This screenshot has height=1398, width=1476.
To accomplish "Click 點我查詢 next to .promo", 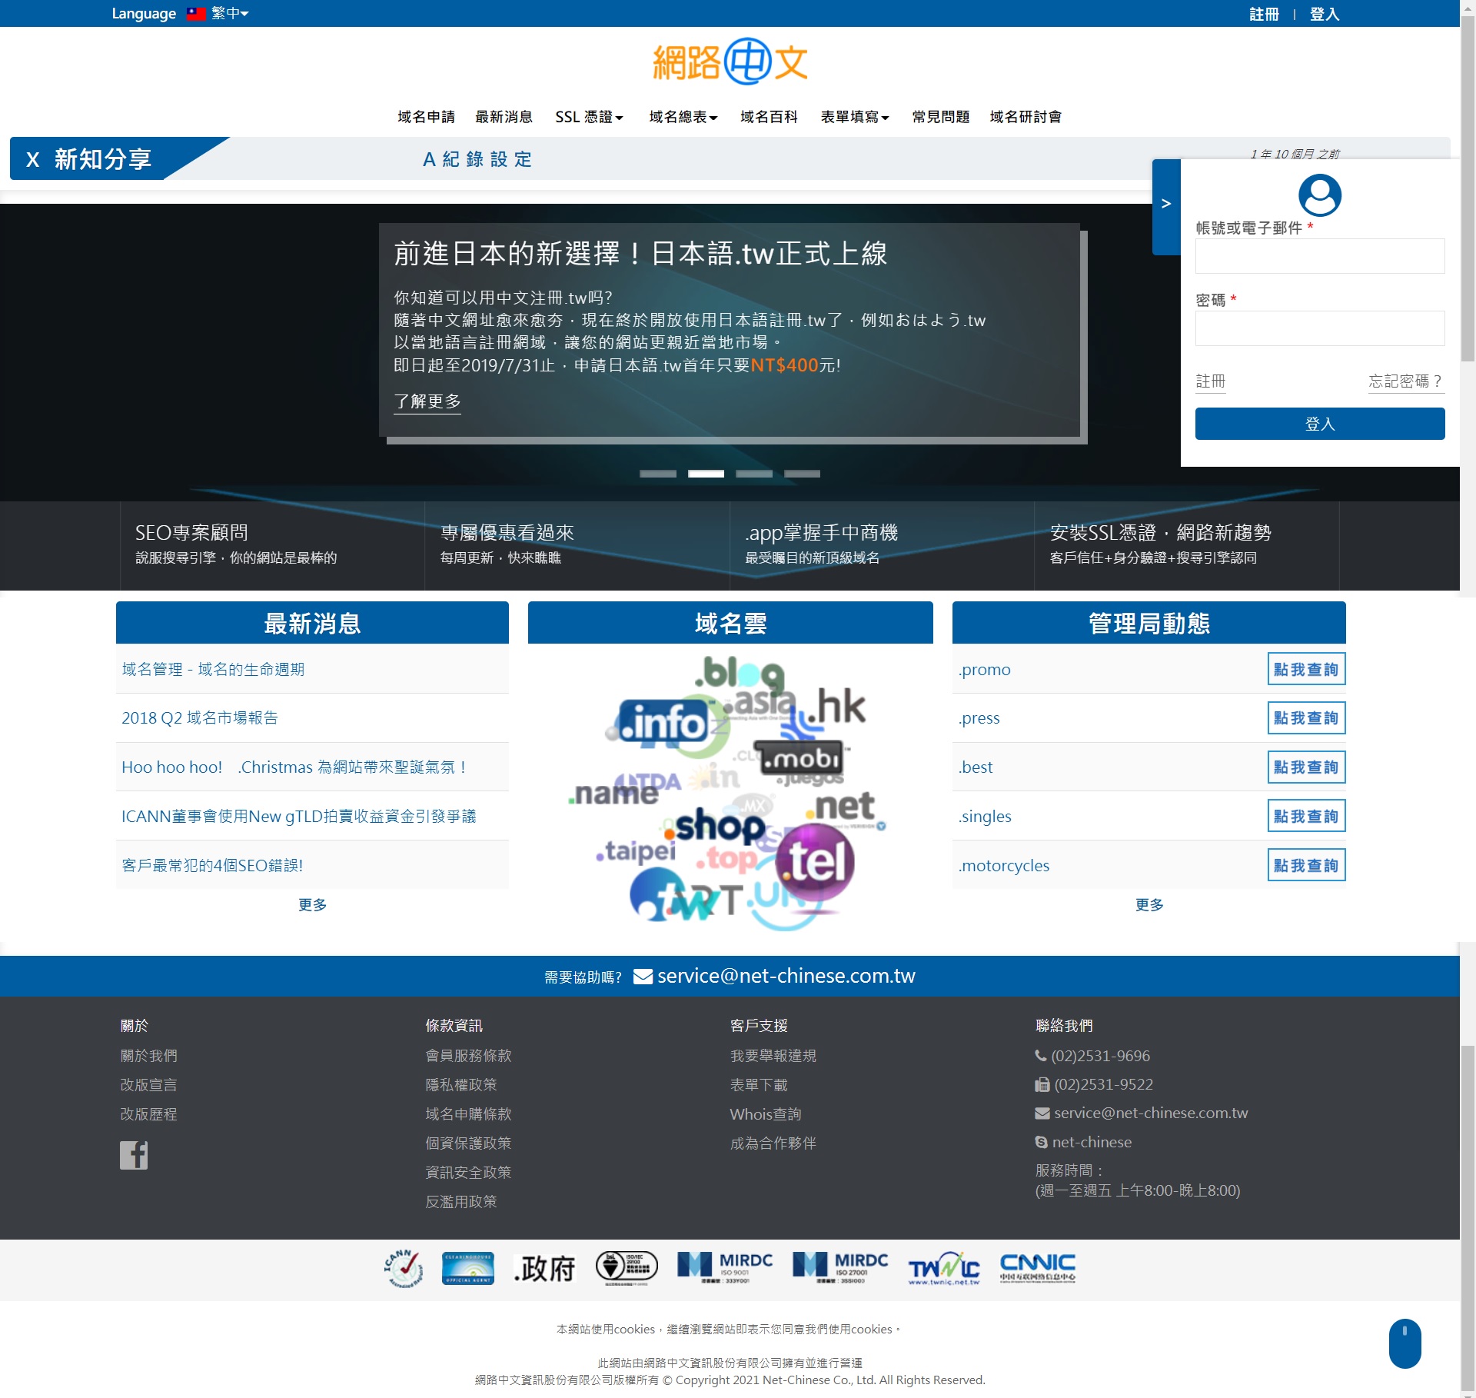I will [1305, 669].
